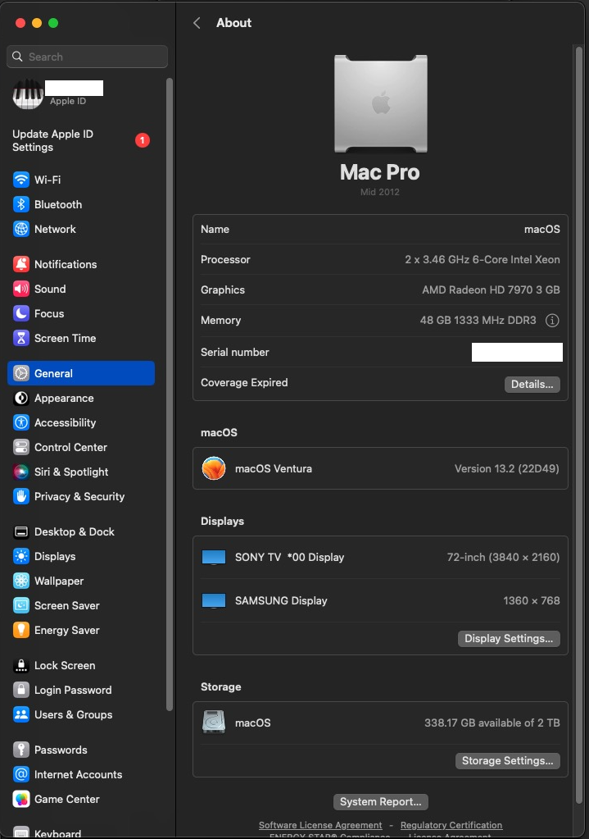Click the Apple ID profile picture

(28, 93)
